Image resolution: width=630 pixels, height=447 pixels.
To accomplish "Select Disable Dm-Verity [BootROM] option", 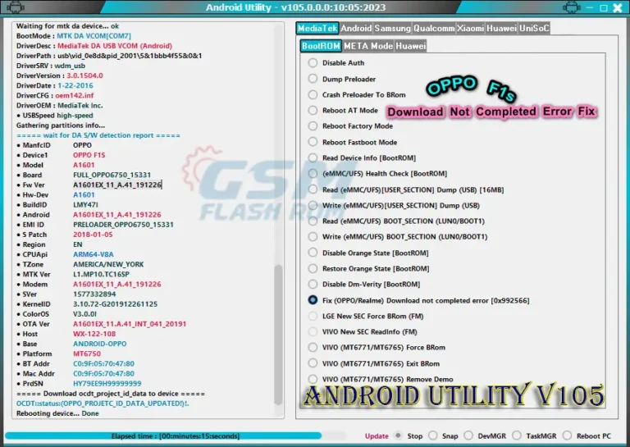I will click(x=313, y=285).
